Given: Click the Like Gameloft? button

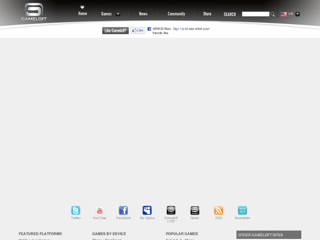Looking at the screenshot, I should click(x=115, y=31).
